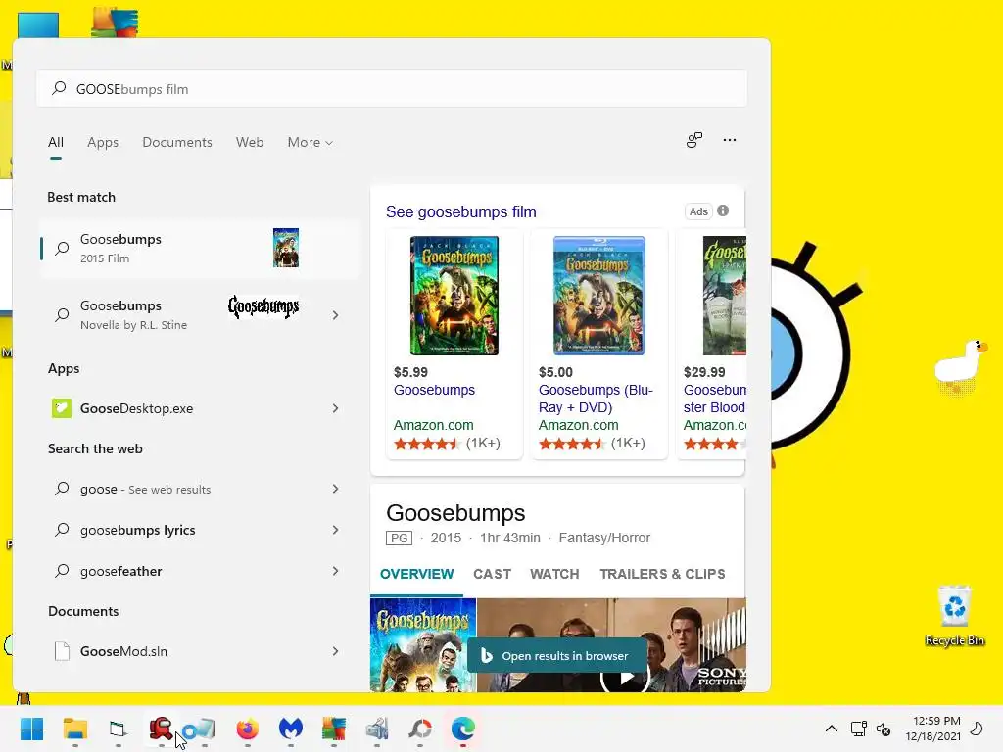The height and width of the screenshot is (752, 1003).
Task: Open network status in system tray
Action: pos(858,728)
